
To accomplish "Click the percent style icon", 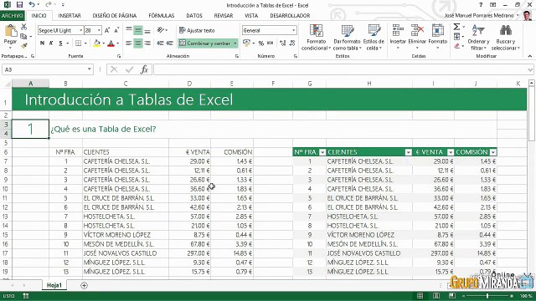I will (x=261, y=43).
